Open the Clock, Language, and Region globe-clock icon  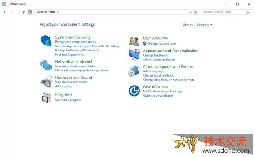click(134, 71)
